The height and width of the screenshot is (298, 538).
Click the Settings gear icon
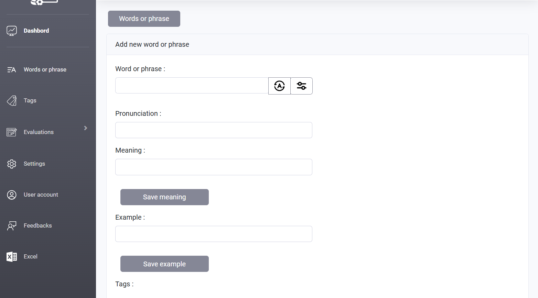(x=12, y=164)
